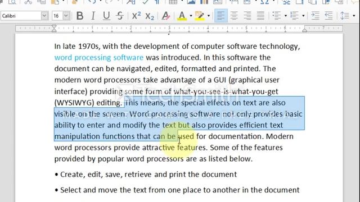Click the Decrease Indent icon
This screenshot has width=360, height=202.
328,16
